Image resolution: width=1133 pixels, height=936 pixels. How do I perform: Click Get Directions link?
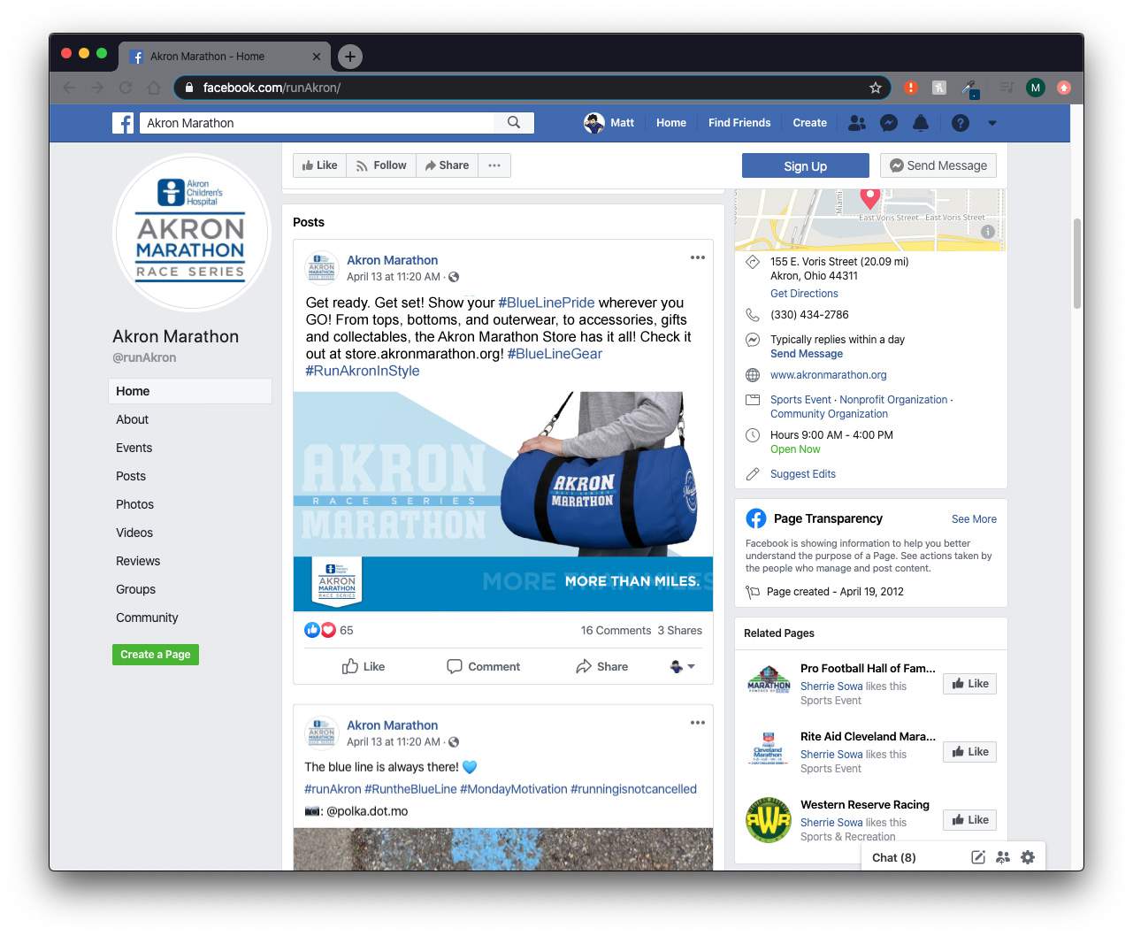coord(804,294)
